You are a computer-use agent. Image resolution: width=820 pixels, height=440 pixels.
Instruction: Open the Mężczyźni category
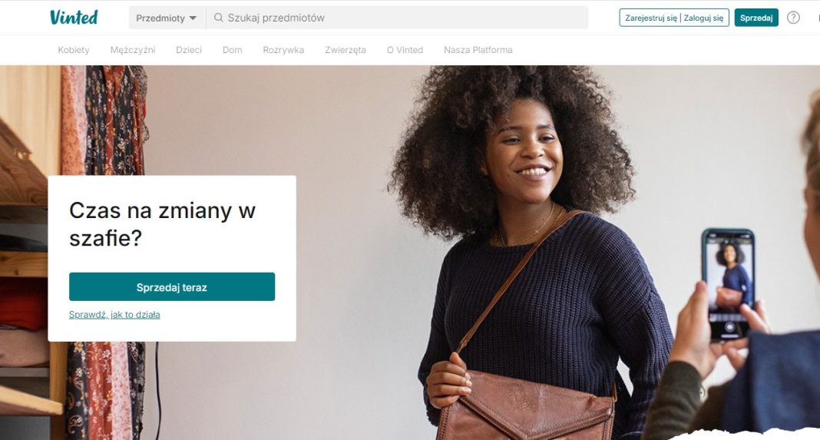click(x=133, y=50)
